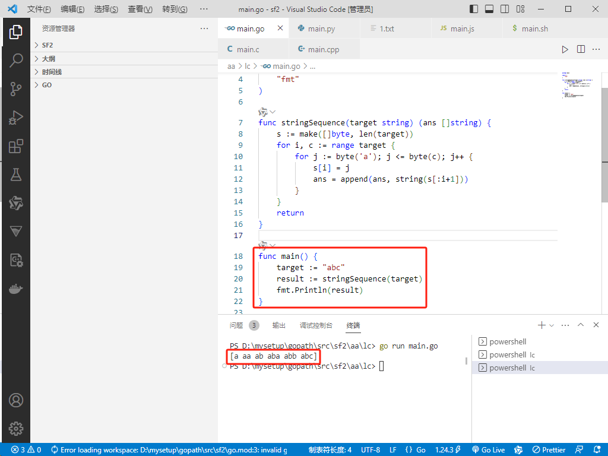Open the 转到(G) menu
Viewport: 608px width, 456px height.
coord(175,9)
